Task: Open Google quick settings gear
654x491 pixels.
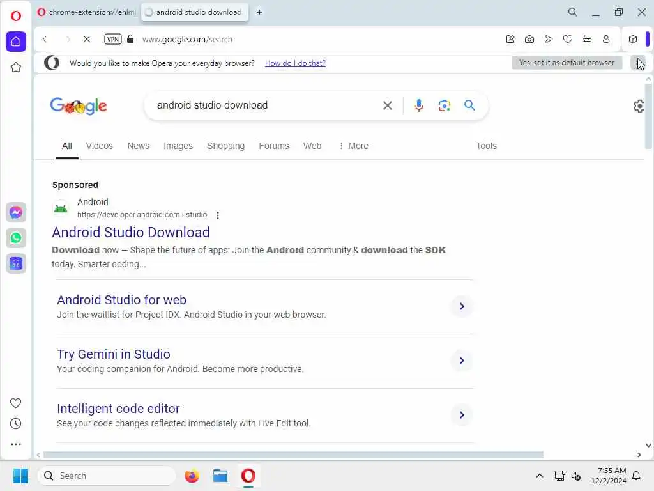Action: (x=639, y=106)
